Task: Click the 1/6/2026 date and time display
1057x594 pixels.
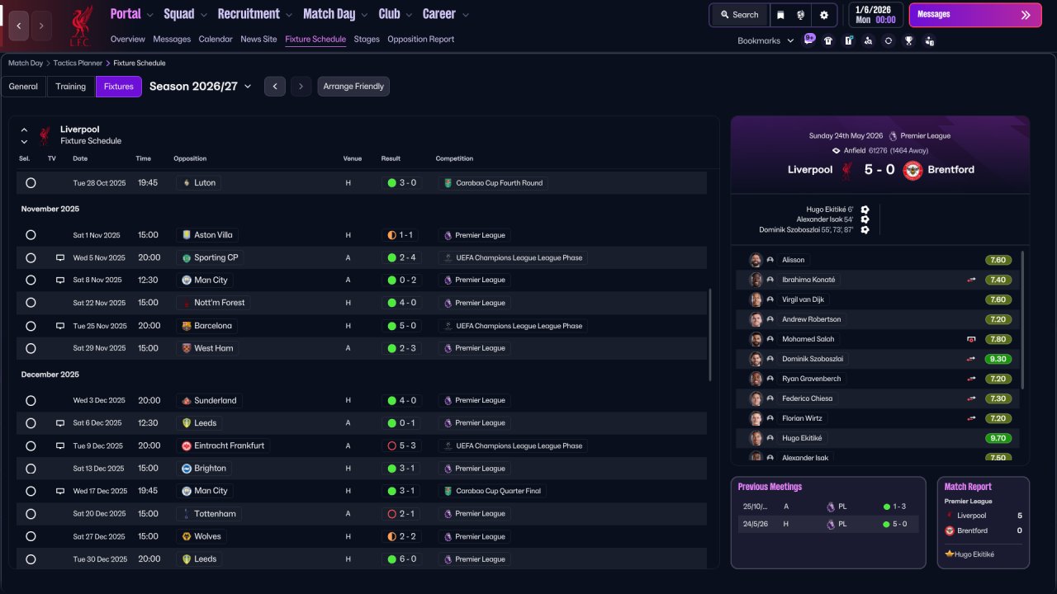Action: 876,15
